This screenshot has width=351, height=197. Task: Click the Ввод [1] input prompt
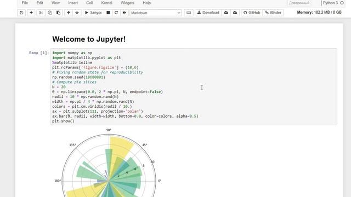click(x=39, y=53)
